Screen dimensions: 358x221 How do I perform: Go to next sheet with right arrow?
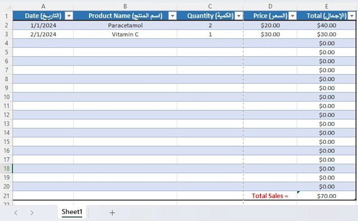click(x=32, y=213)
